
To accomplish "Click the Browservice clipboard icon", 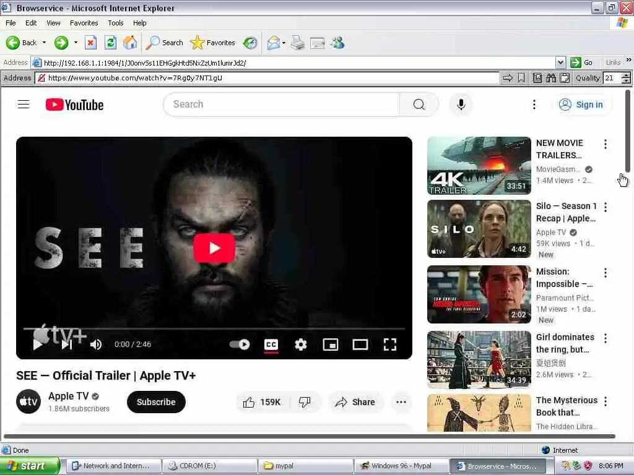I will [565, 78].
